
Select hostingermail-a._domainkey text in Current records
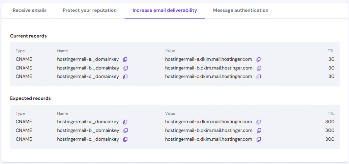pos(88,59)
